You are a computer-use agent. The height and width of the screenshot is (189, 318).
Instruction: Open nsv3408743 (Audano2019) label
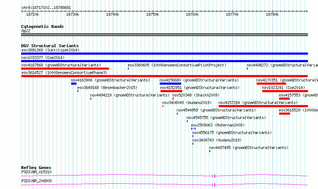(x=217, y=140)
